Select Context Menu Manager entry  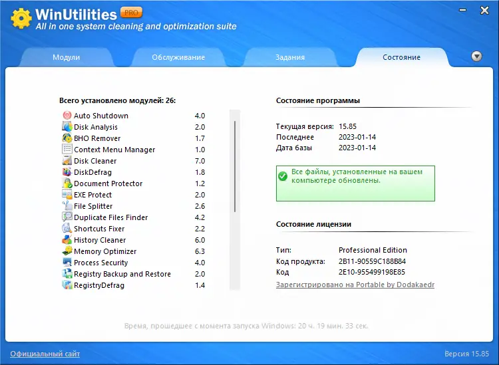coord(114,150)
